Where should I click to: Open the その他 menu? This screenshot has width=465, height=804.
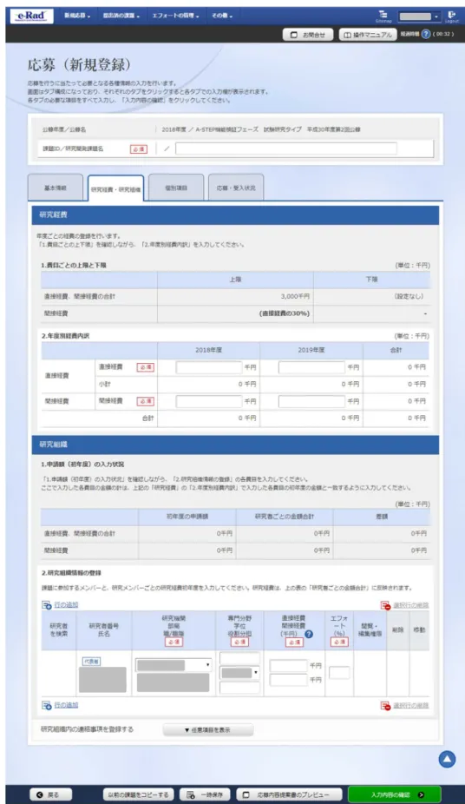pos(222,16)
